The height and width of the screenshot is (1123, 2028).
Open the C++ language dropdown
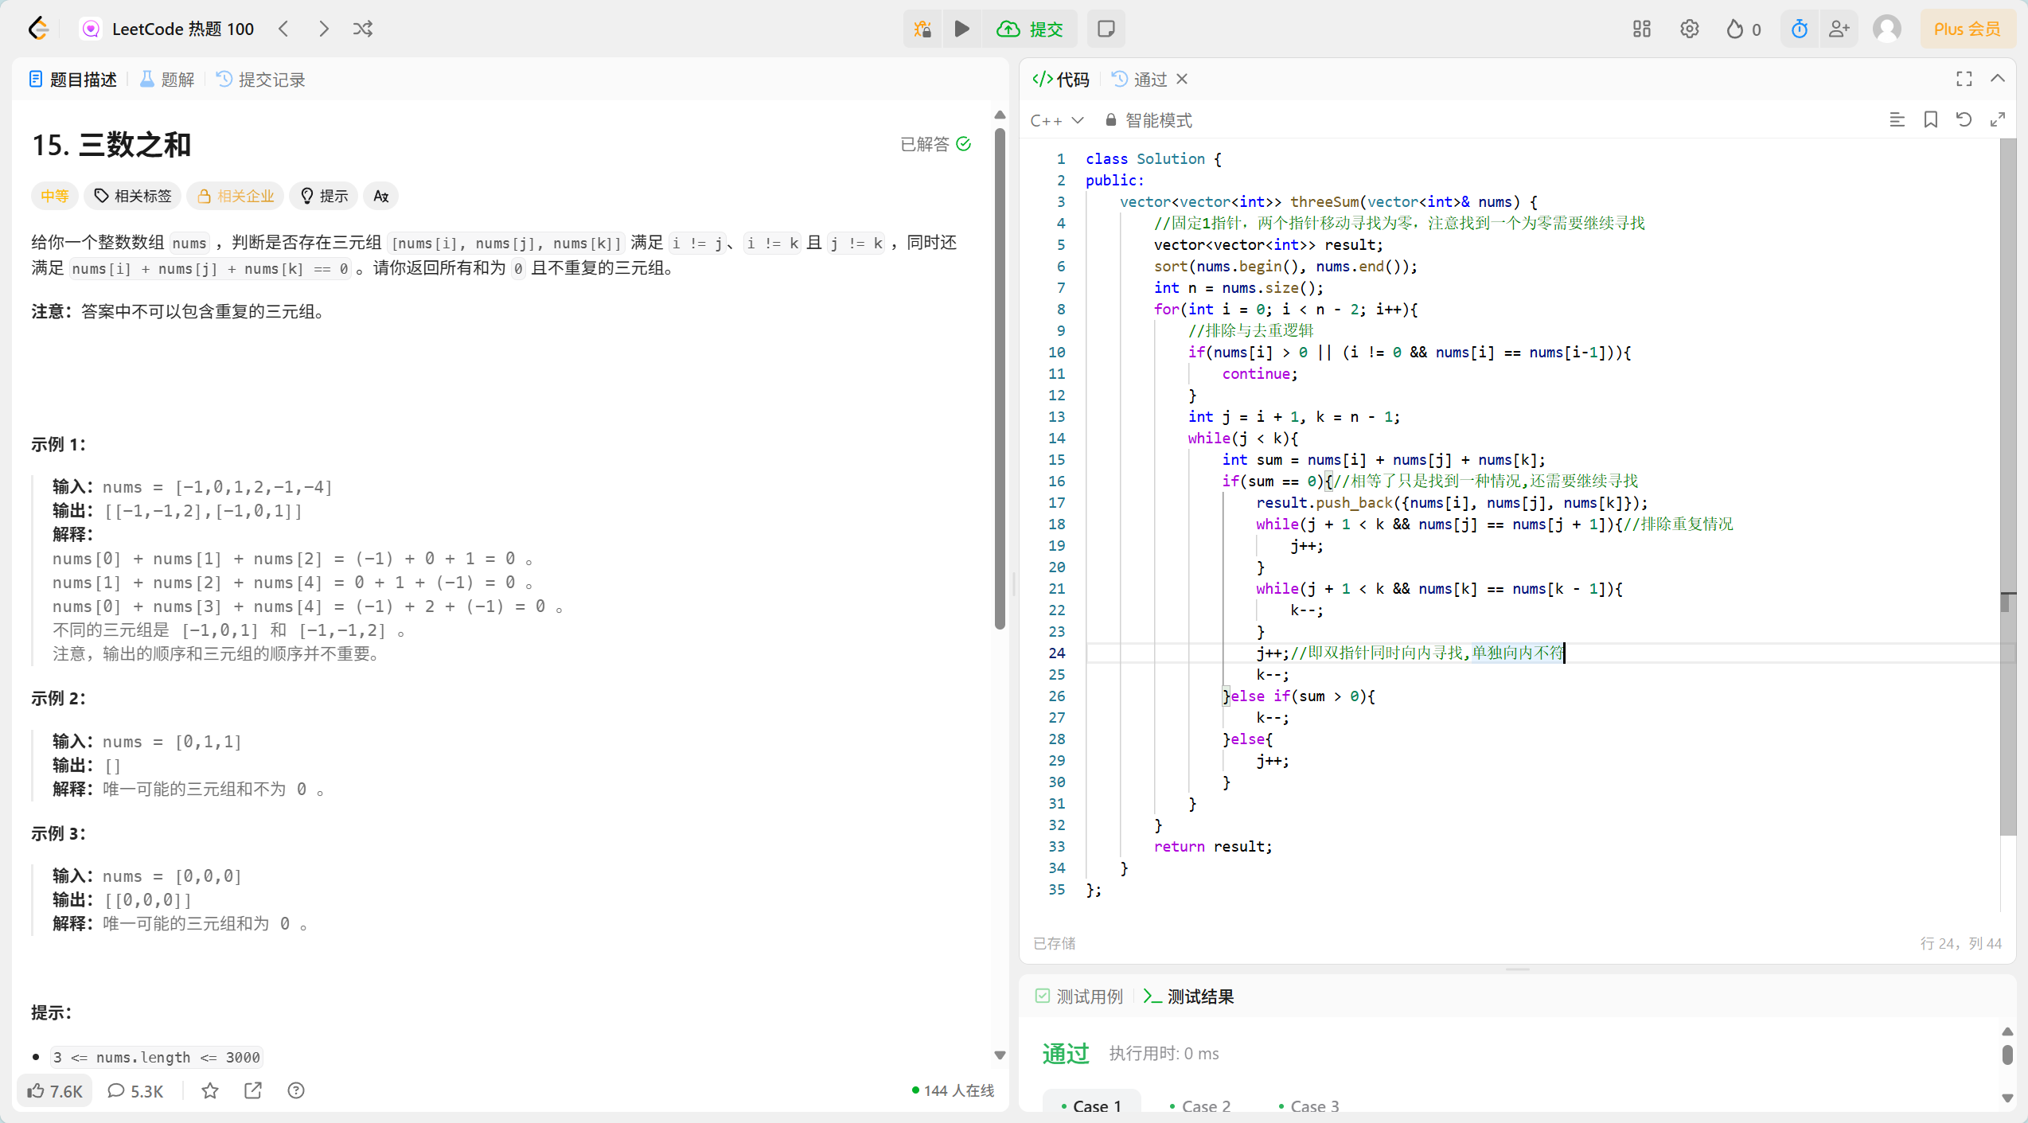coord(1057,120)
